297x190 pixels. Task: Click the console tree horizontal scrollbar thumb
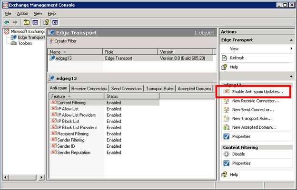pyautogui.click(x=22, y=177)
